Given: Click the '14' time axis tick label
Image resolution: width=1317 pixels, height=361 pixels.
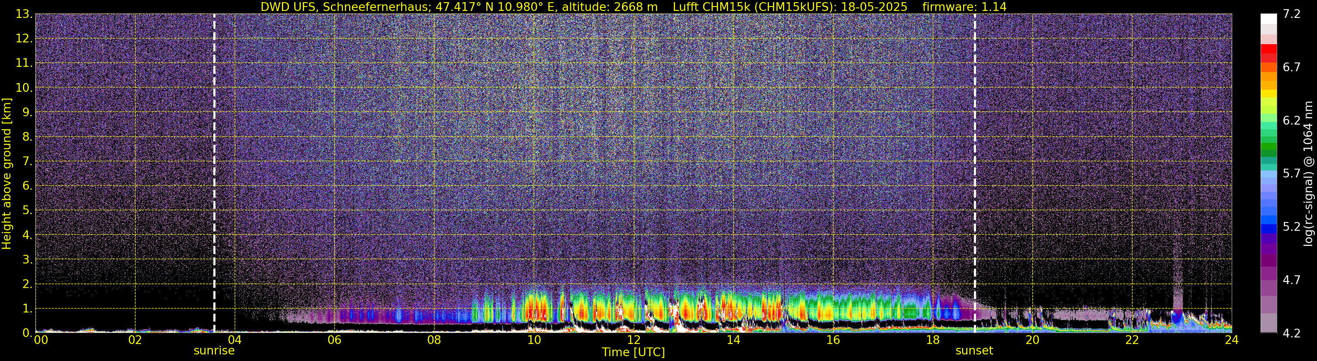Looking at the screenshot, I should [x=733, y=340].
